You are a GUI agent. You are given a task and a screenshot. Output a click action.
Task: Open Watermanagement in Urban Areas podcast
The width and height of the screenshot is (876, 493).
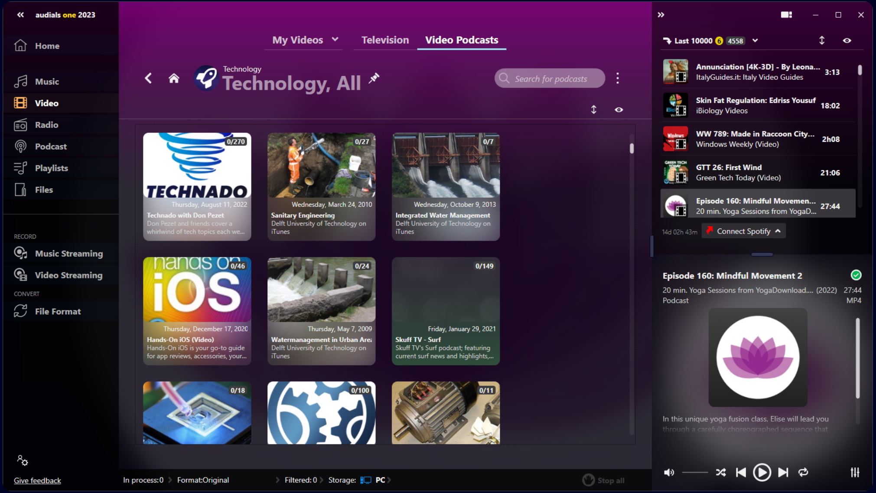coord(321,311)
